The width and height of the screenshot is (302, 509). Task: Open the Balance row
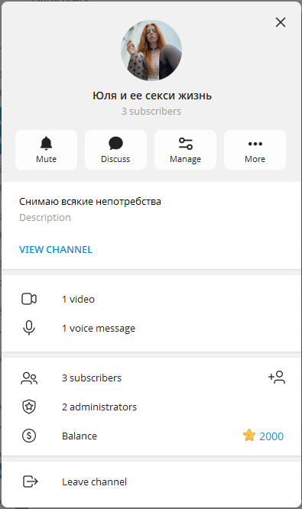click(x=151, y=436)
